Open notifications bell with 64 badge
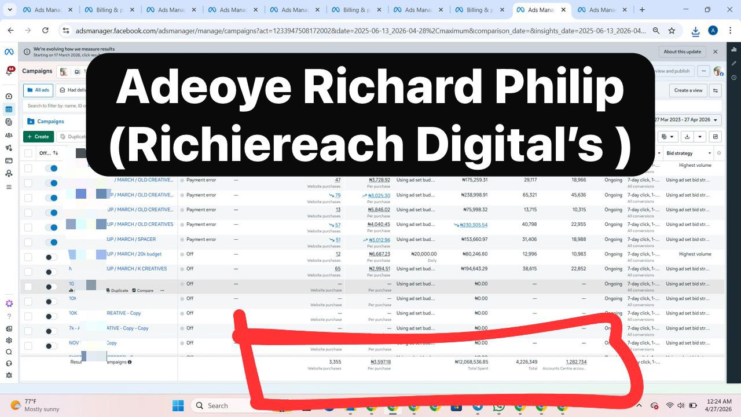741x417 pixels. coord(9,71)
